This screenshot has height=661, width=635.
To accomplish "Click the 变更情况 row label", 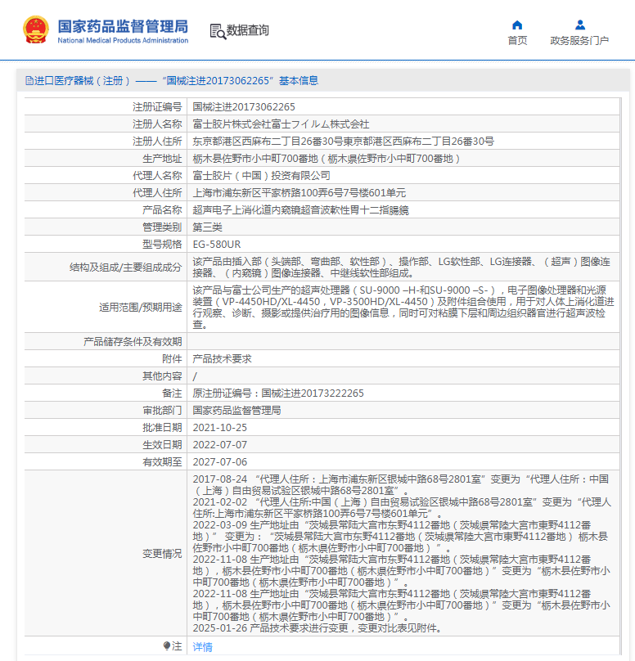I will [162, 554].
